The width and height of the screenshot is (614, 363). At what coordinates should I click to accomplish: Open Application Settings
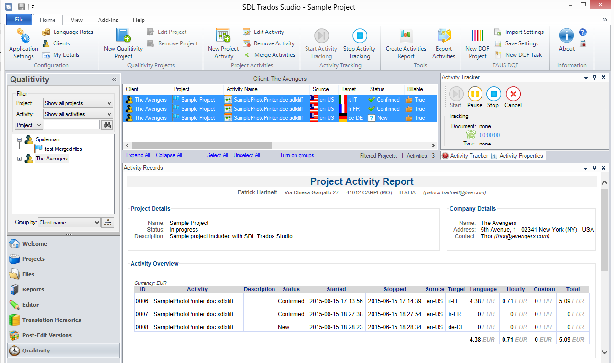point(23,43)
